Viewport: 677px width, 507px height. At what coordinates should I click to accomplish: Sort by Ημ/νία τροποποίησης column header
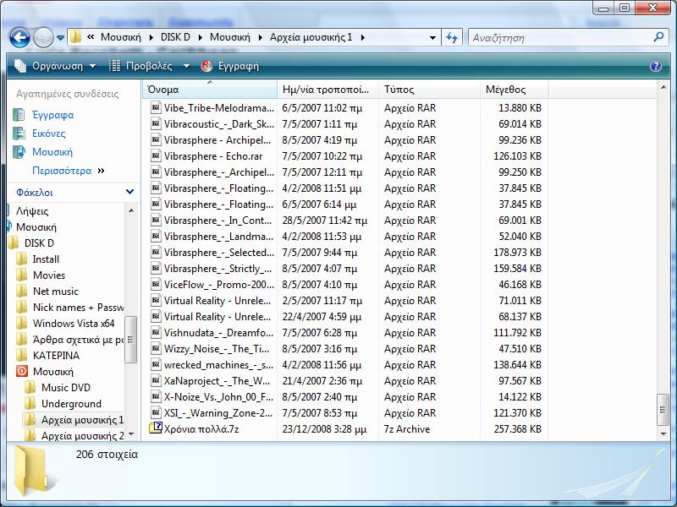tap(327, 90)
